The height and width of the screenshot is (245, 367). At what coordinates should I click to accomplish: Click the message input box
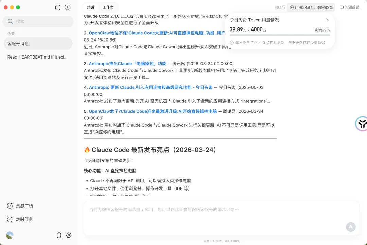tap(222, 218)
